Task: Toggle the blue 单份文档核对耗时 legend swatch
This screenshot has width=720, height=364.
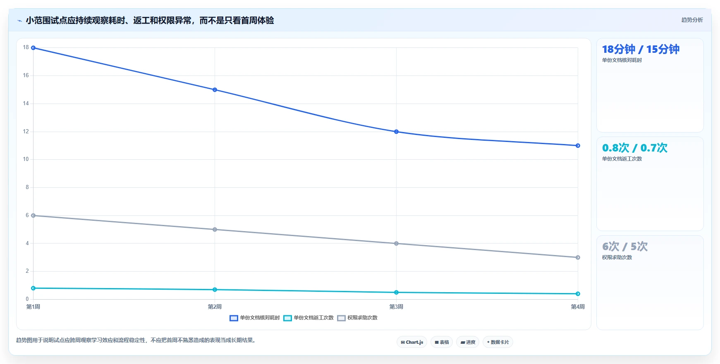Action: tap(234, 318)
